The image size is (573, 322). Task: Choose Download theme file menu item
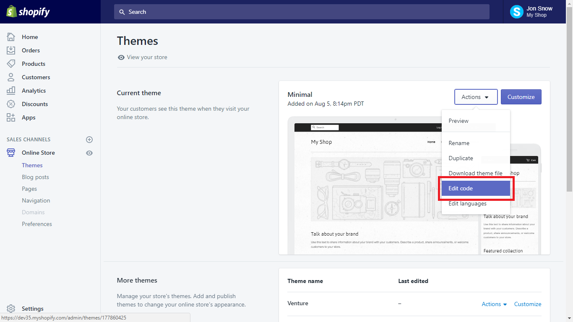point(476,173)
